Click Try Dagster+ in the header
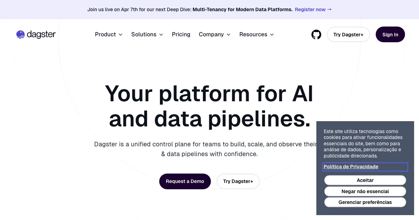Screen dimensions: 419x220 348,35
